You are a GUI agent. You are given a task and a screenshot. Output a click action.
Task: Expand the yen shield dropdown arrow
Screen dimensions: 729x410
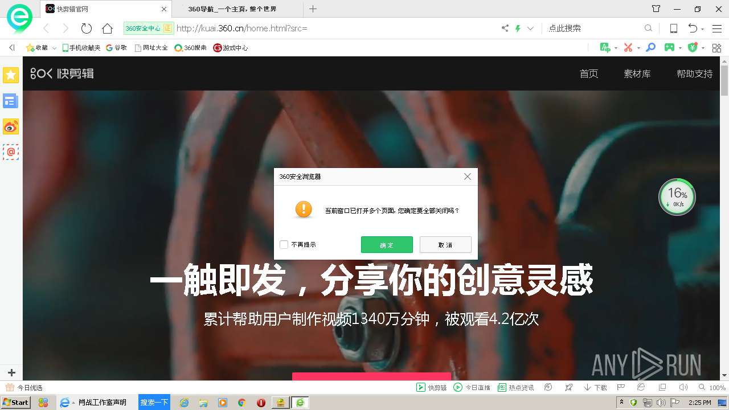703,48
